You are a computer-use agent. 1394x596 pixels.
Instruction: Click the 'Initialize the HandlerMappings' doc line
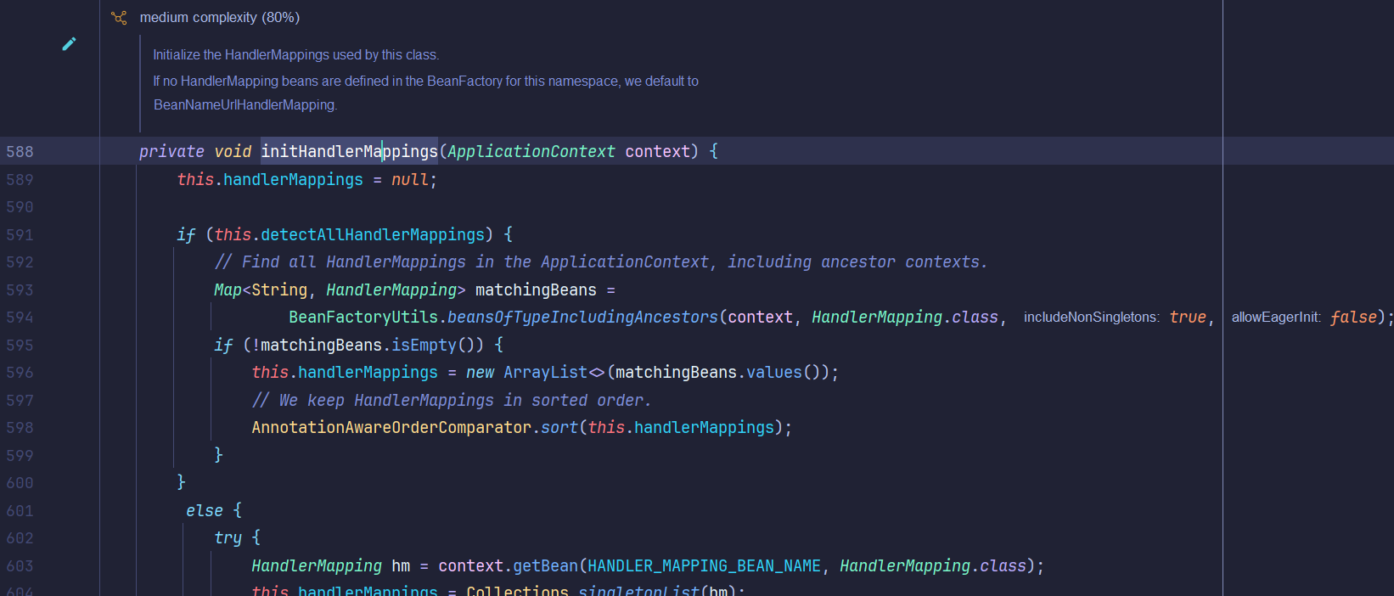(296, 54)
